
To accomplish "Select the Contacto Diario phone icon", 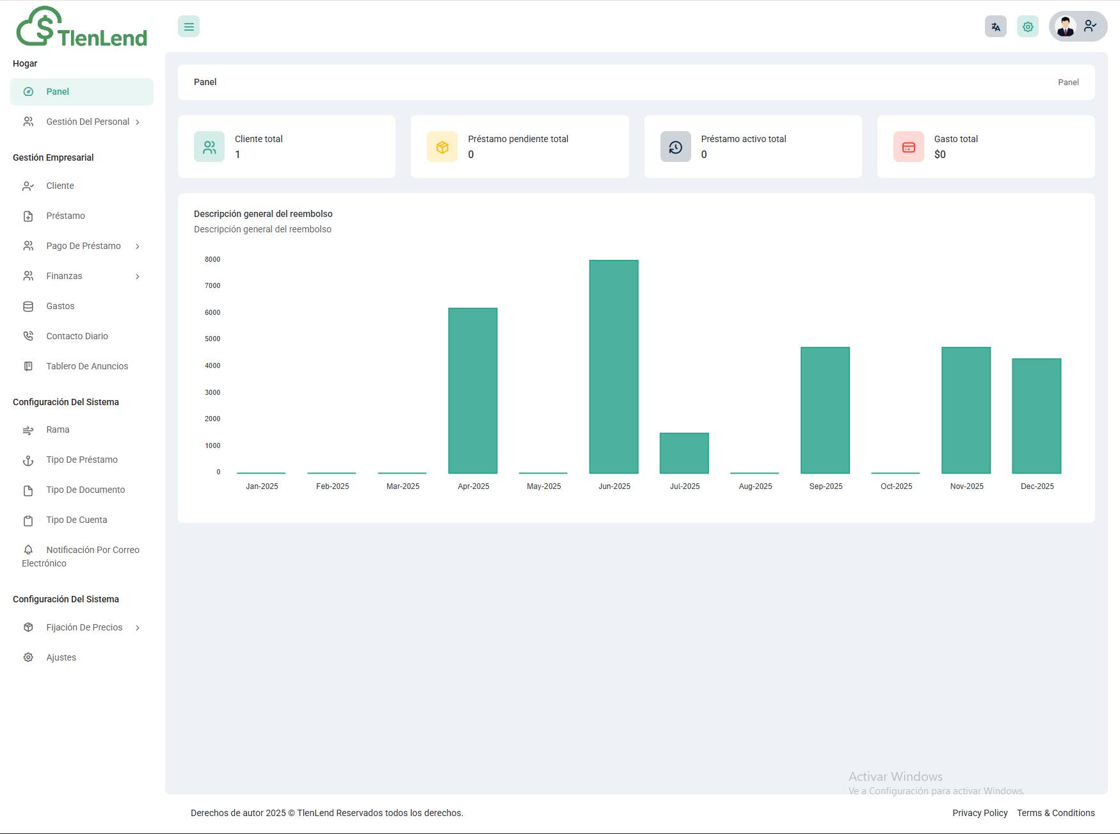I will point(28,336).
